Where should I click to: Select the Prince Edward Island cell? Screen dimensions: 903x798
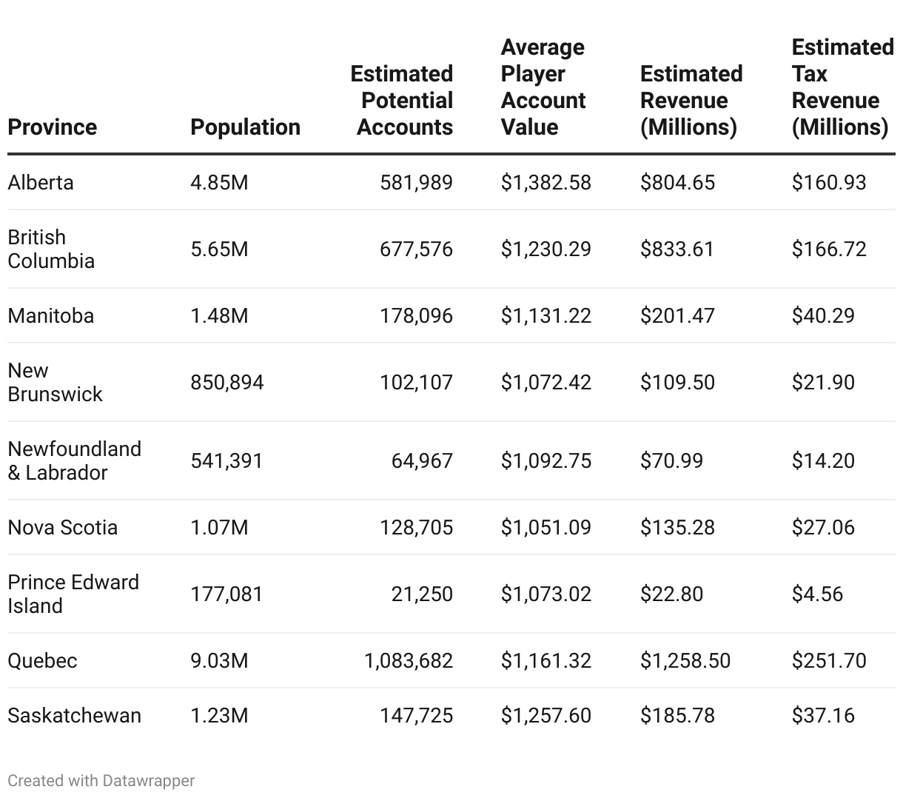pyautogui.click(x=73, y=594)
